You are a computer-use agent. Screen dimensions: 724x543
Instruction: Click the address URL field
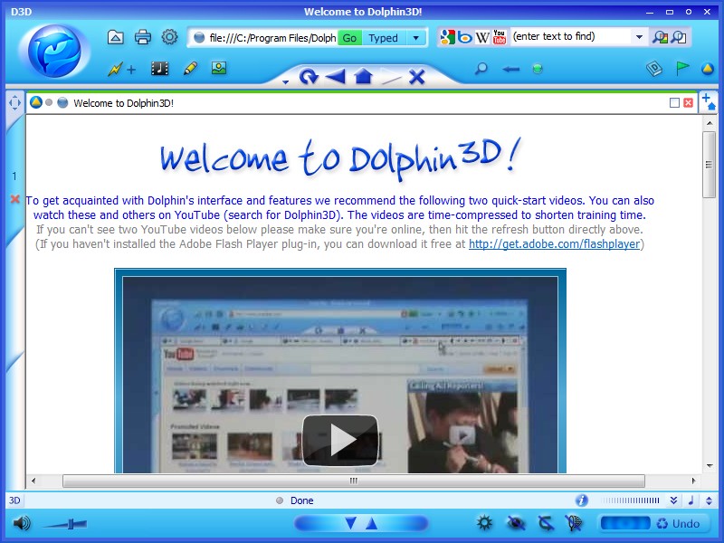tap(272, 38)
